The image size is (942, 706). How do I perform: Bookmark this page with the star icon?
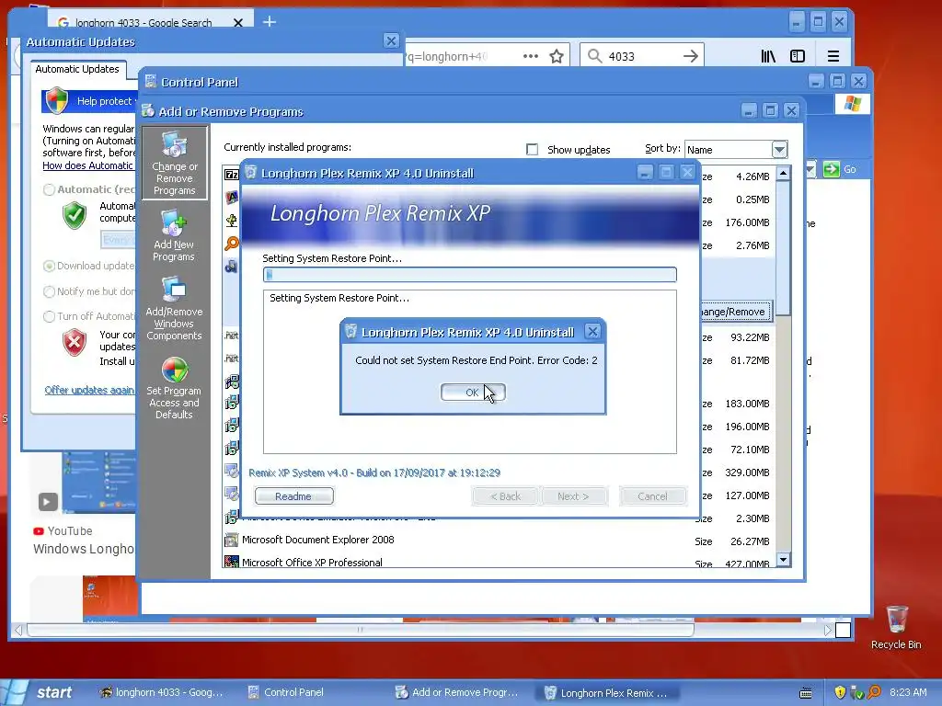click(557, 56)
